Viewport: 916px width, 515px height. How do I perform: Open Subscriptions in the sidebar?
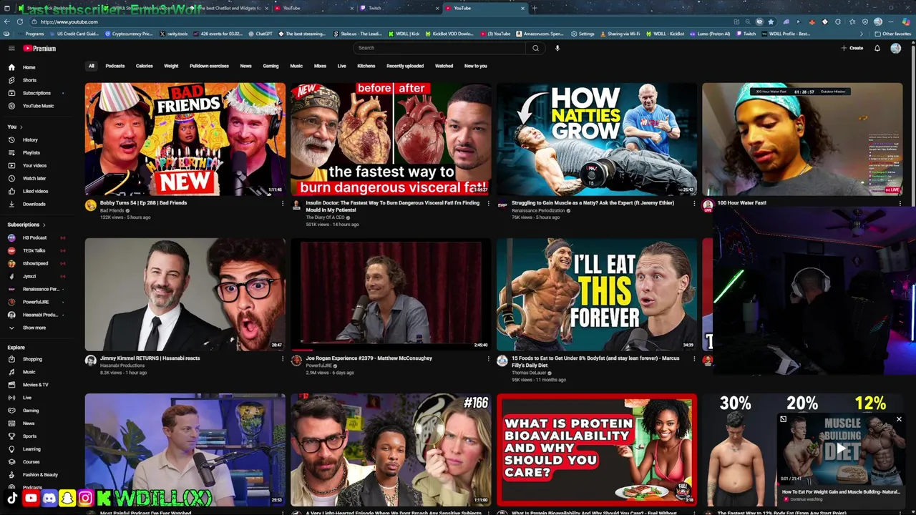point(36,93)
